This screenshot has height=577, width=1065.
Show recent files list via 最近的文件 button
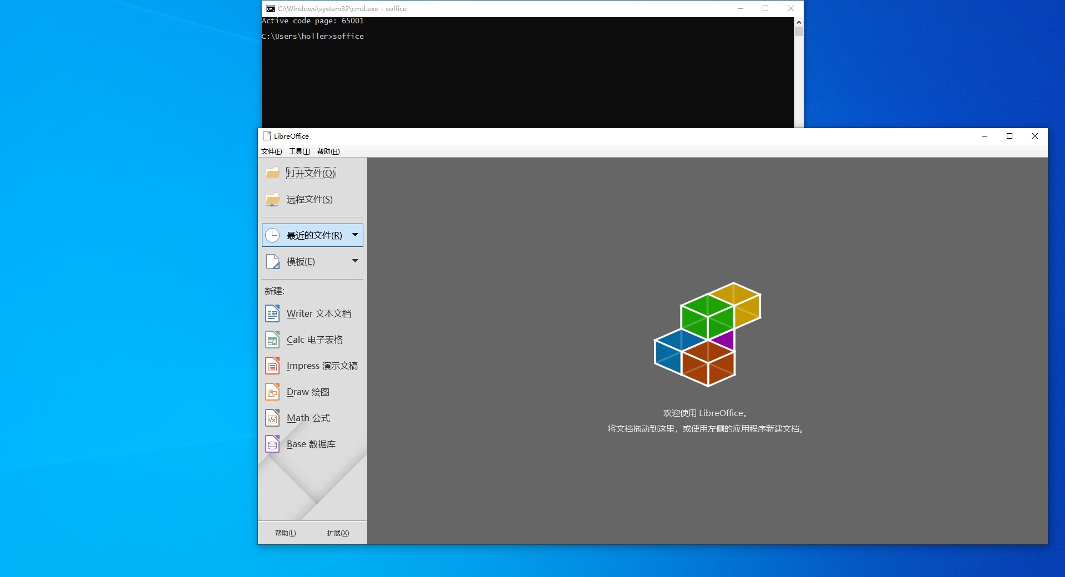[313, 235]
